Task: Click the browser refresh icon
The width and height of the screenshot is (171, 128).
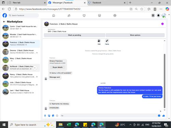Action: click(x=9, y=9)
